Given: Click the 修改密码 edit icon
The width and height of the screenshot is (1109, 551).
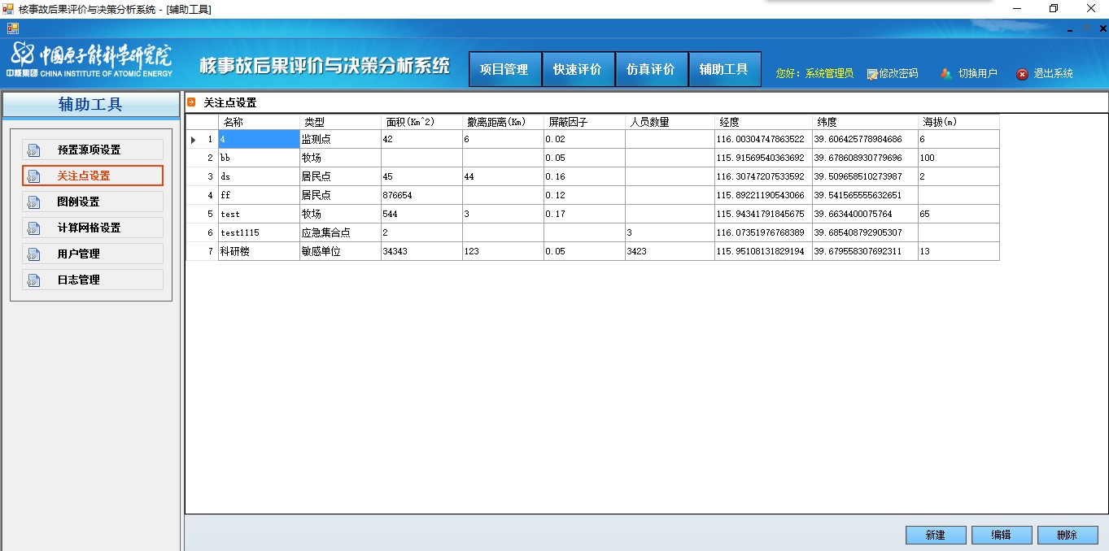Looking at the screenshot, I should (872, 74).
